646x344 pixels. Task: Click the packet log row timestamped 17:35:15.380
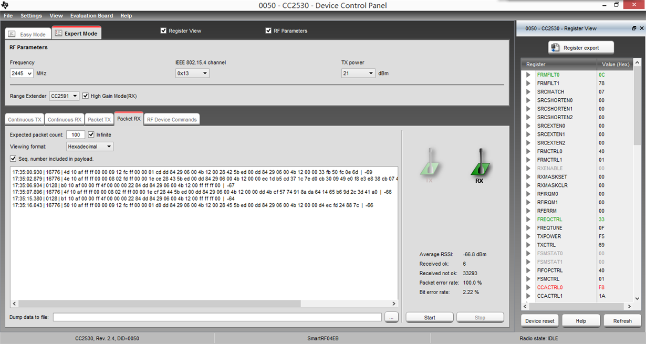[123, 199]
